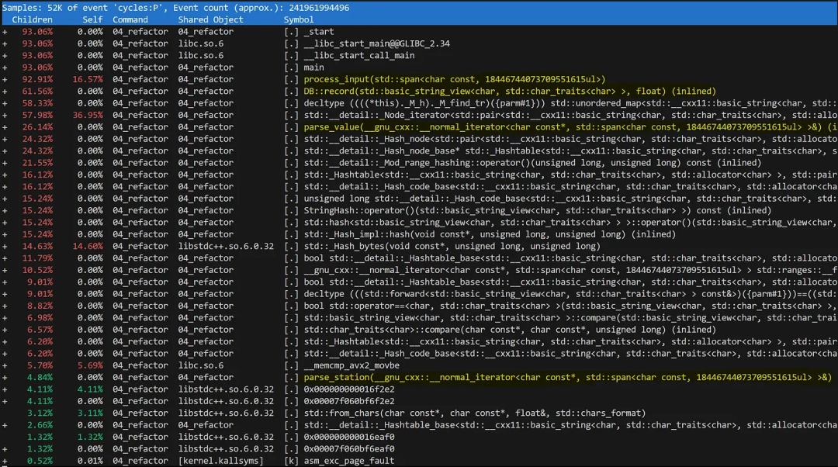Image resolution: width=838 pixels, height=467 pixels.
Task: Click the 21.55% Children value
Action: (37, 163)
